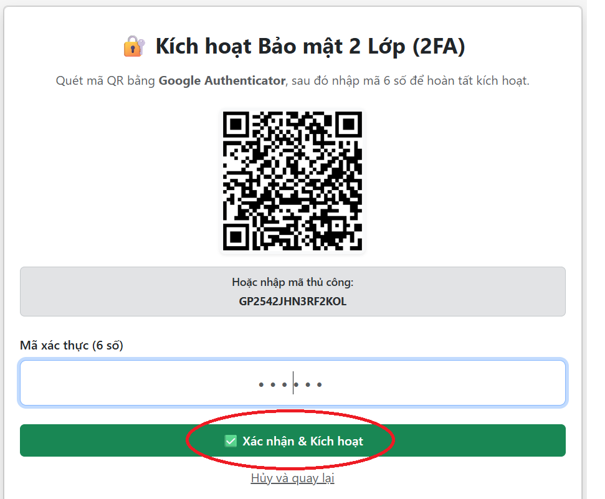Viewport: 605px width, 499px height.
Task: Click the QR code's bottom-left corner square
Action: 236,237
